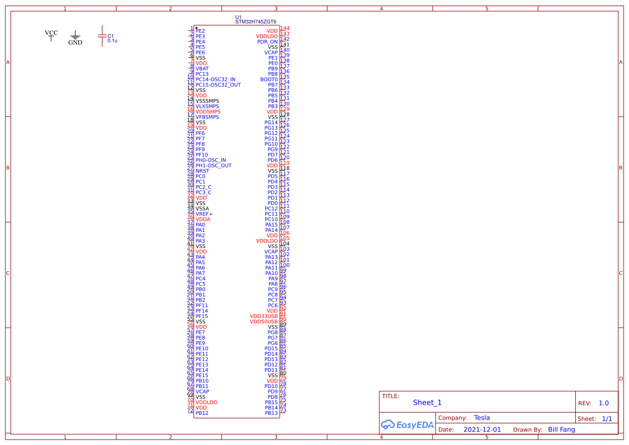The image size is (629, 445).
Task: Select the VSSSMPS pin label
Action: click(207, 101)
